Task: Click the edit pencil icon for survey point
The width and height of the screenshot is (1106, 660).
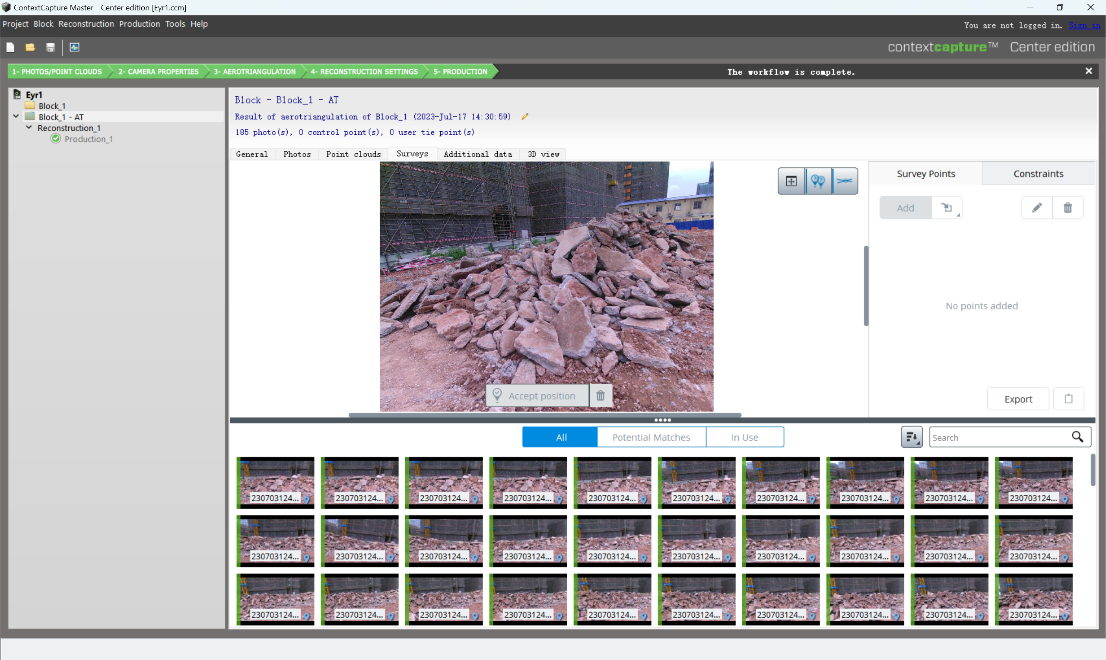Action: (1037, 207)
